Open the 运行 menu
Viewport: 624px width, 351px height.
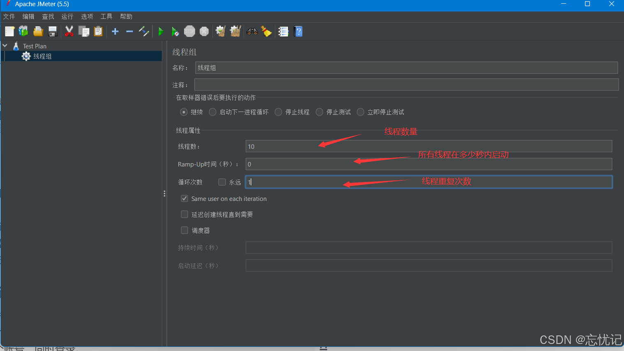pyautogui.click(x=67, y=16)
